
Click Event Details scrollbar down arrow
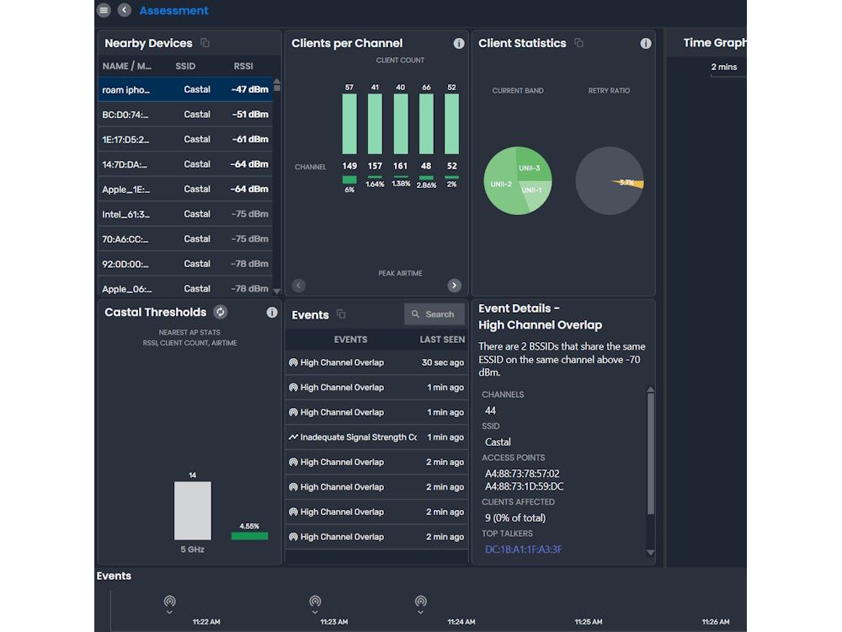[650, 553]
